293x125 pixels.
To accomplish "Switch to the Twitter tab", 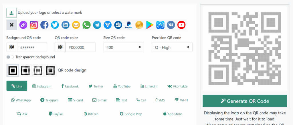I will [x=96, y=86].
